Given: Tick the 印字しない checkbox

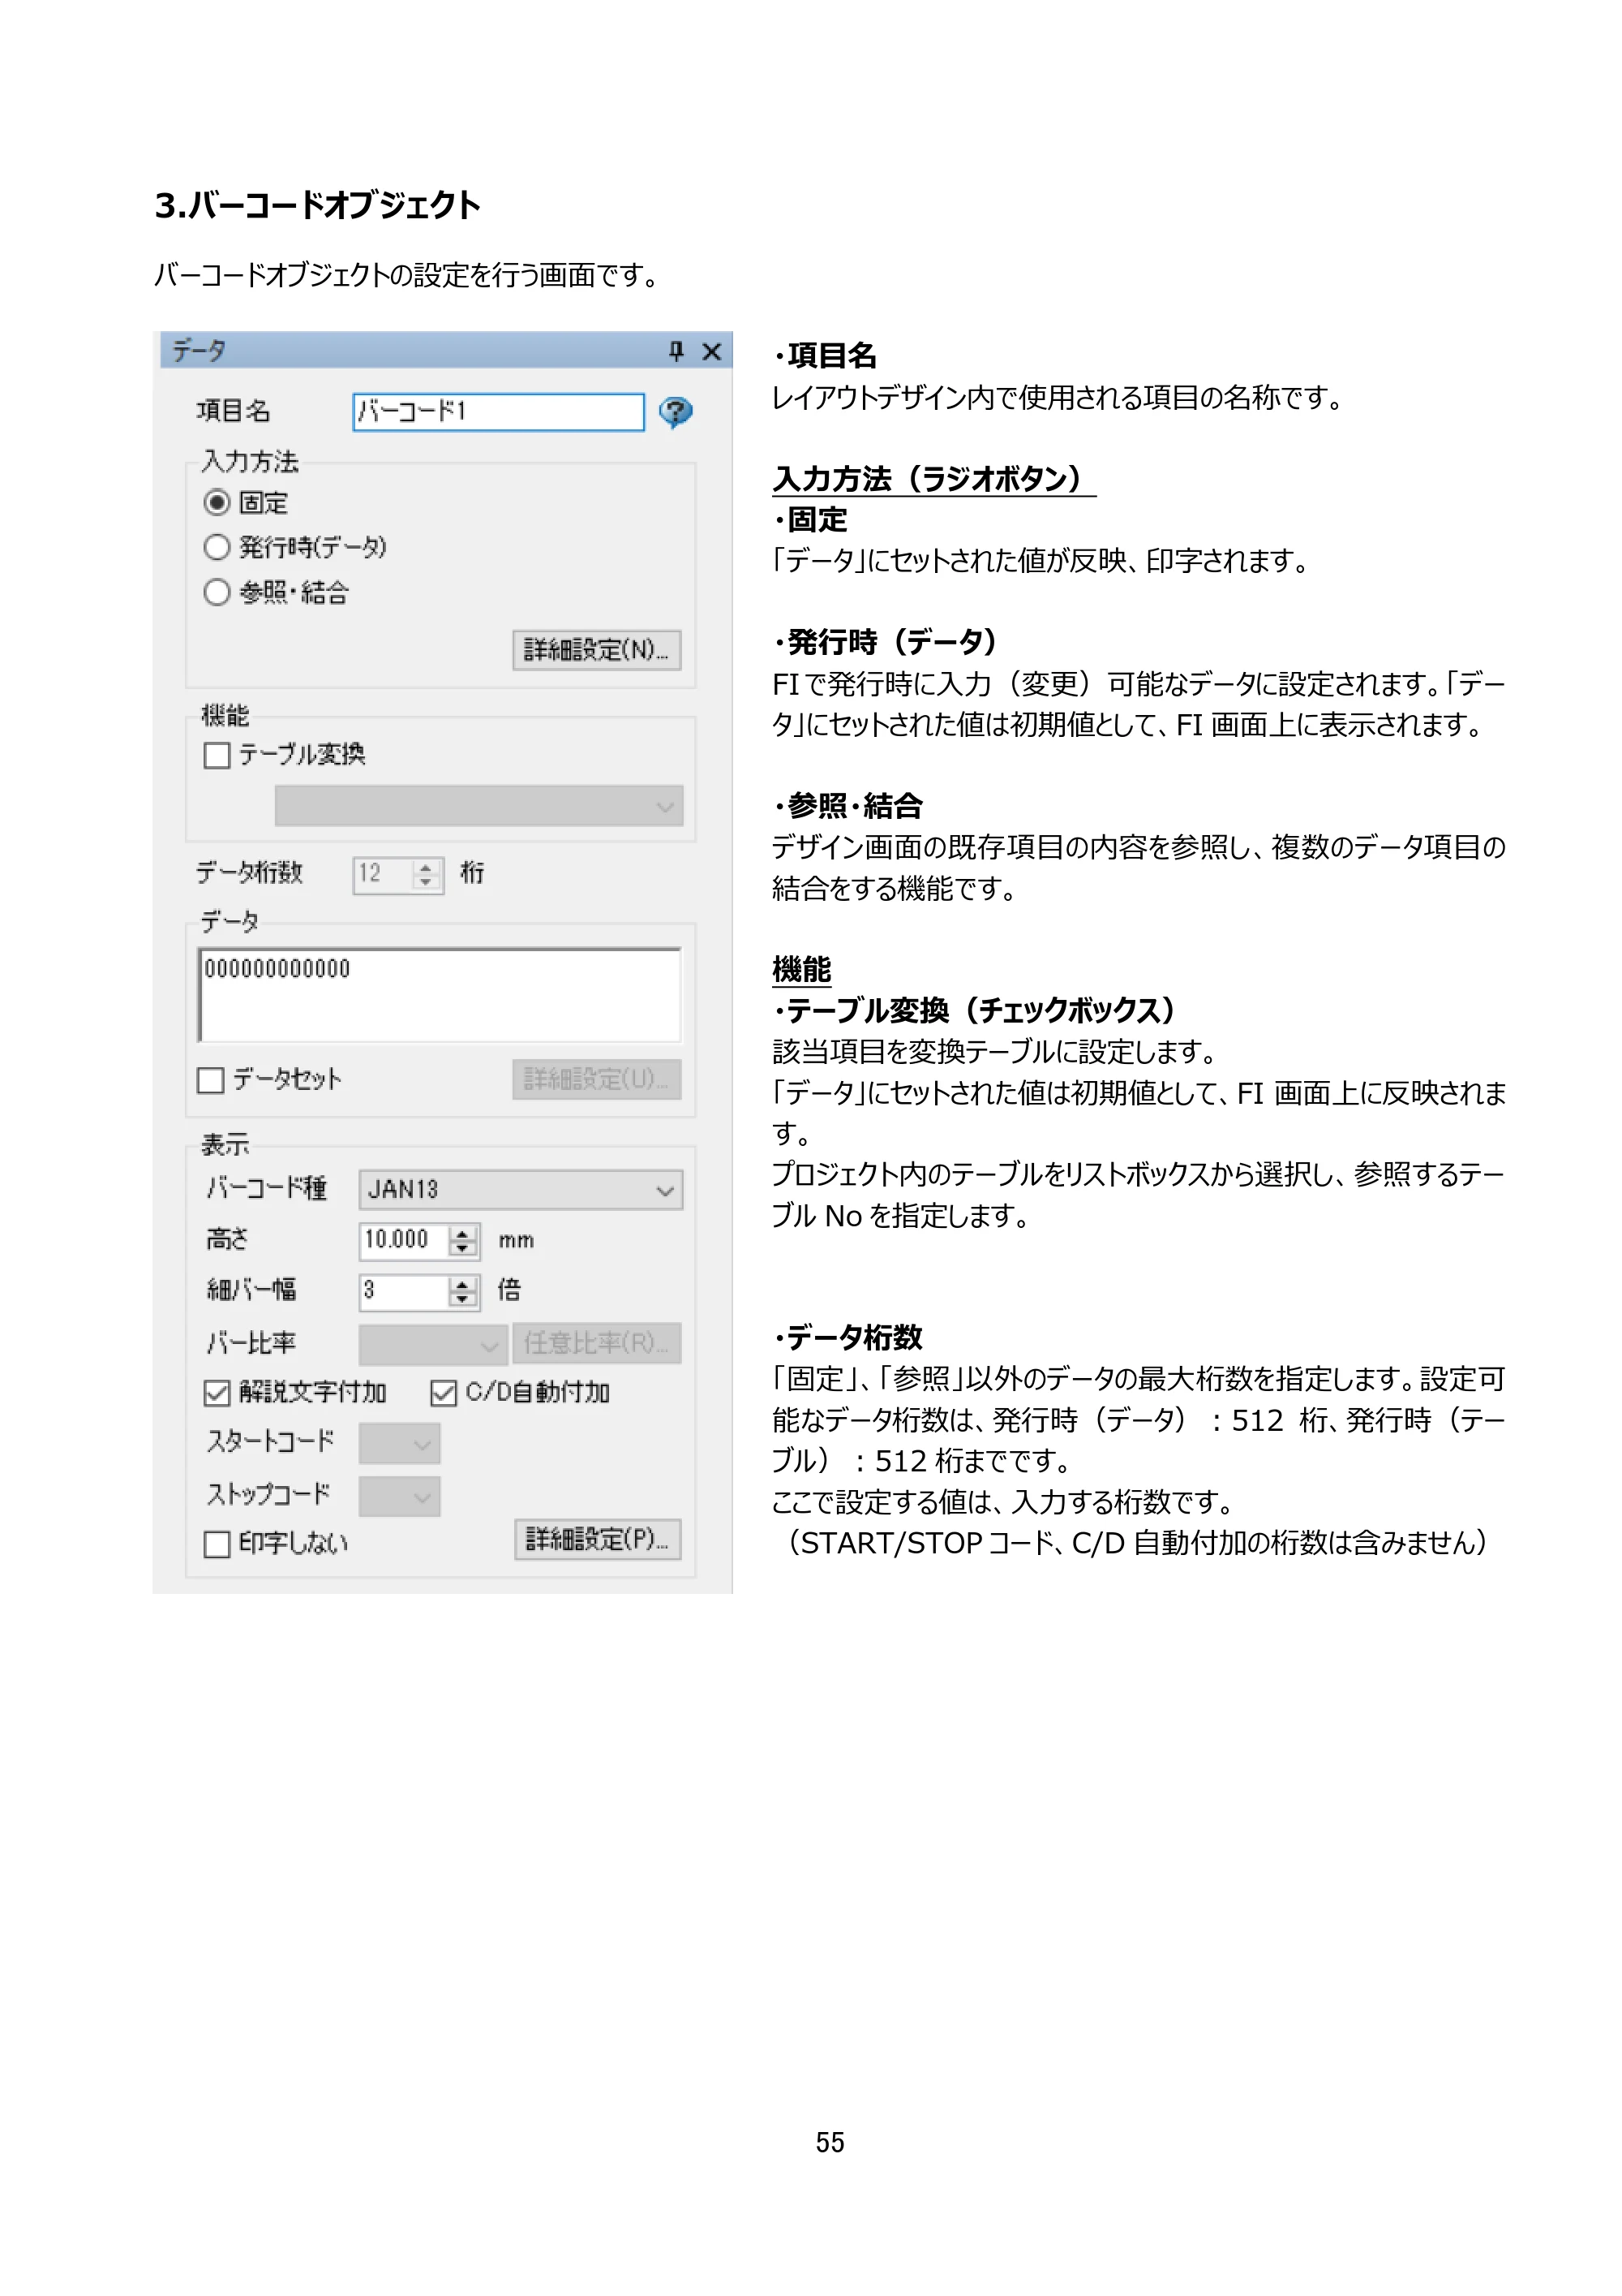Looking at the screenshot, I should pyautogui.click(x=217, y=1544).
